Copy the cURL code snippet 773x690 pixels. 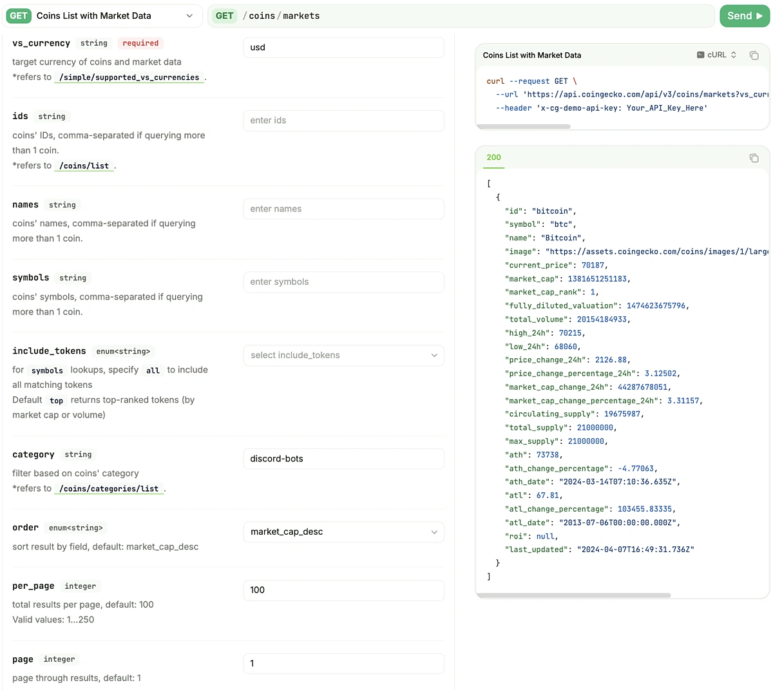pyautogui.click(x=754, y=55)
